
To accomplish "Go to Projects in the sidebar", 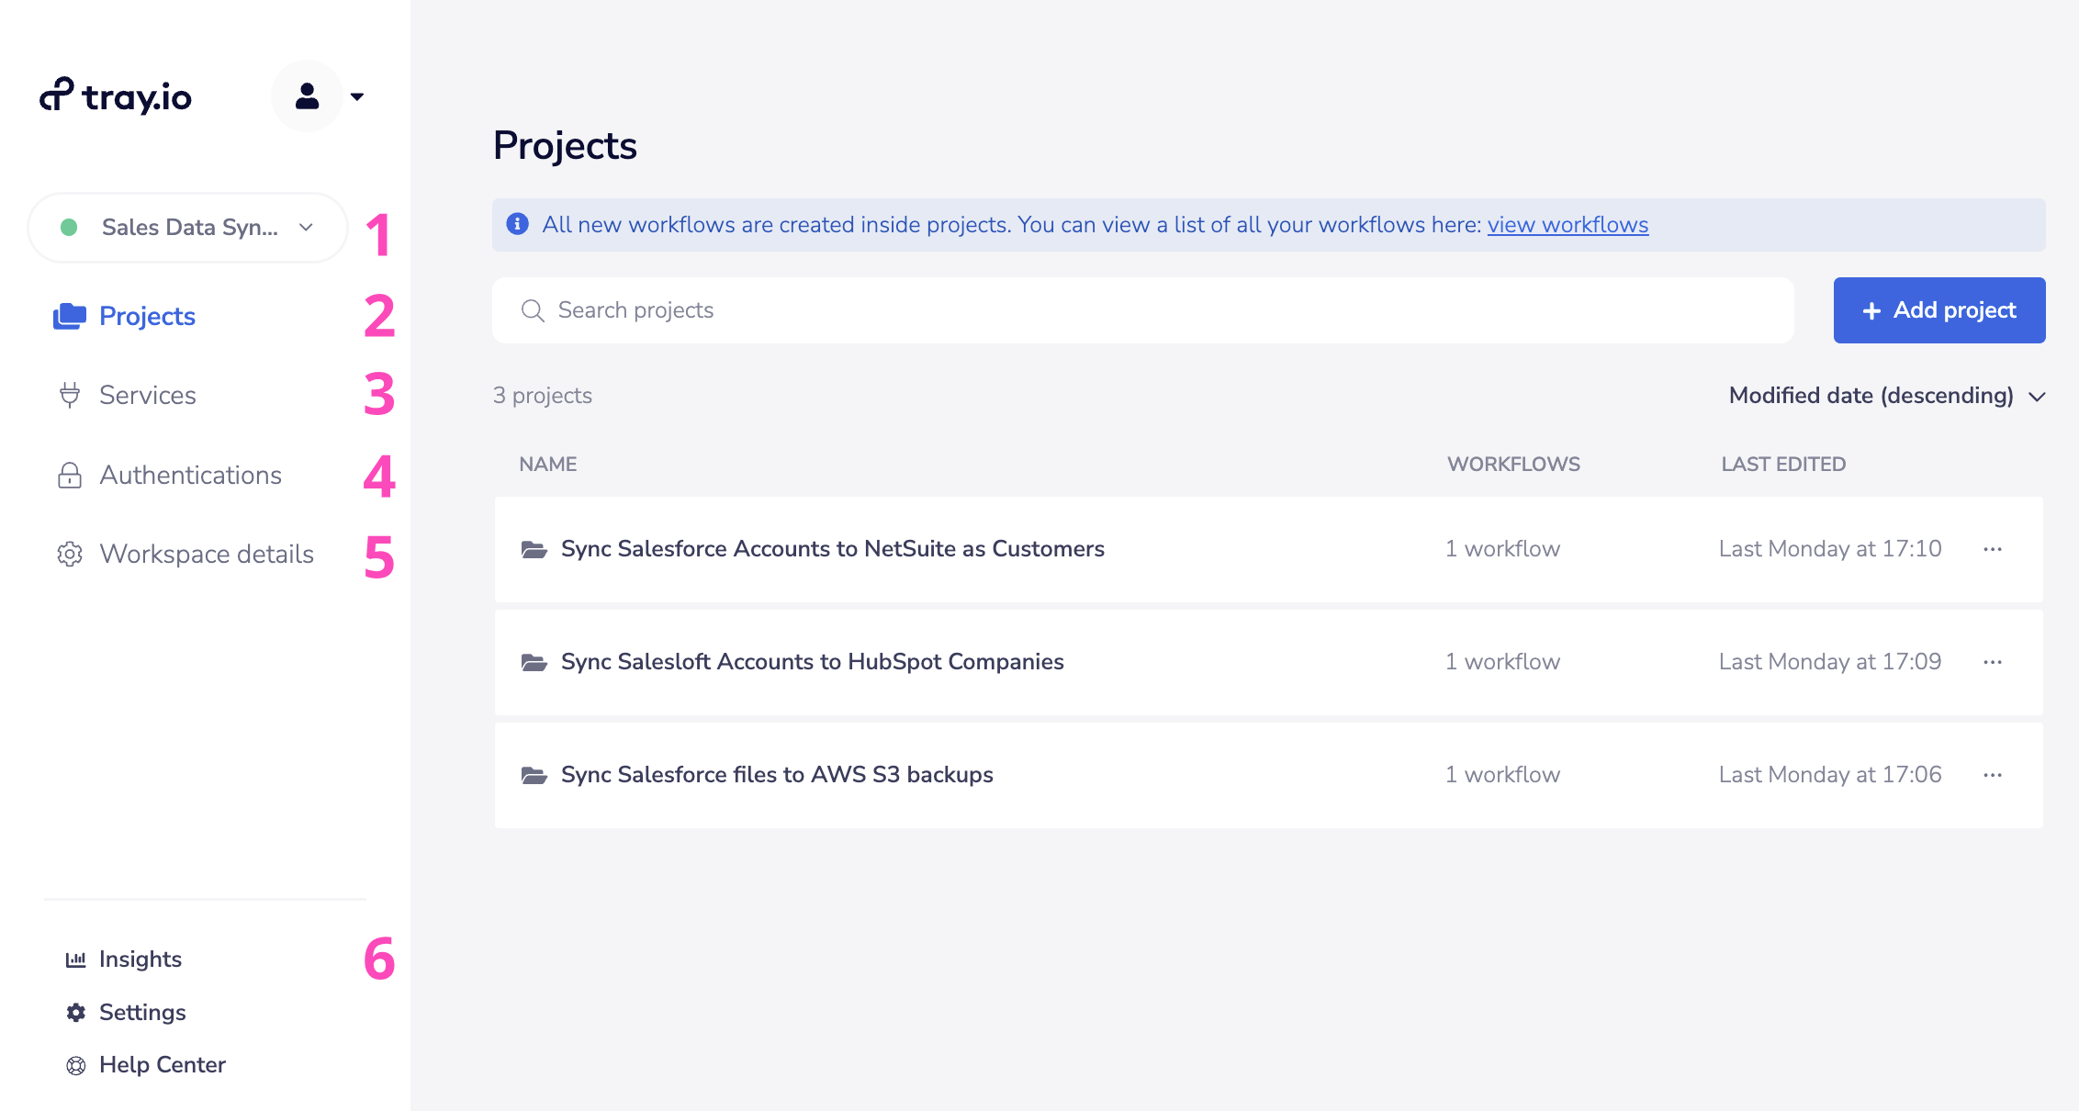I will [147, 316].
